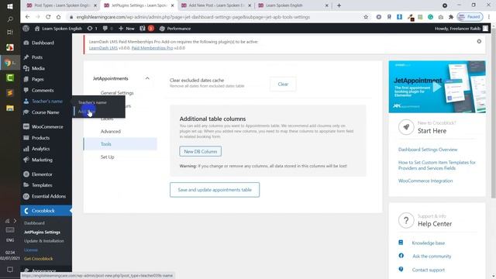Collapse the JetAppointments settings section

pyautogui.click(x=147, y=78)
